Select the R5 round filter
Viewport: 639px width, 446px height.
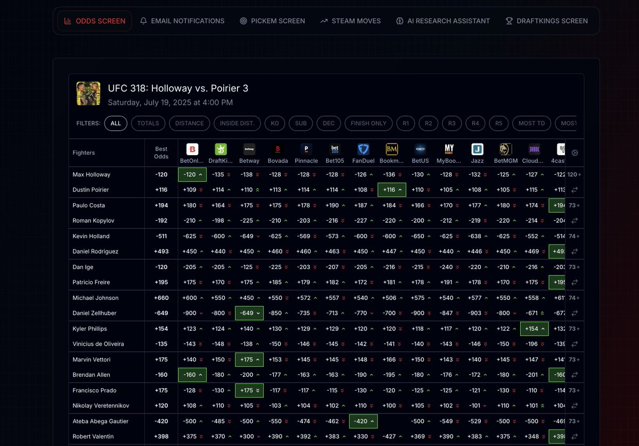pyautogui.click(x=498, y=123)
